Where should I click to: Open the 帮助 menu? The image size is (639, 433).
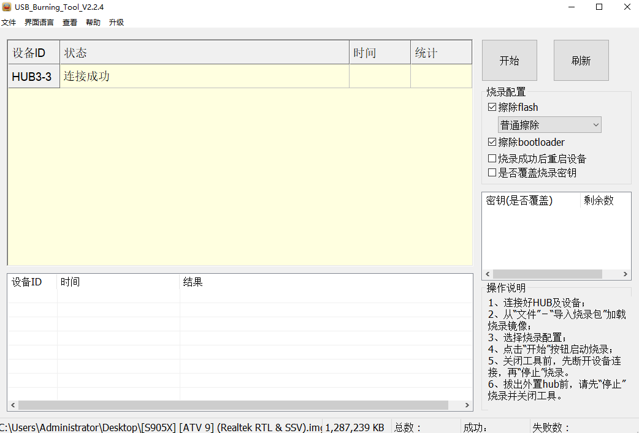tap(93, 23)
